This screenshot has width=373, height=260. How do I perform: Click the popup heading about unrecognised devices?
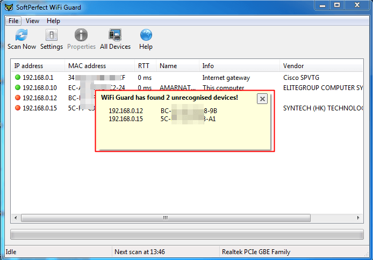(x=169, y=98)
